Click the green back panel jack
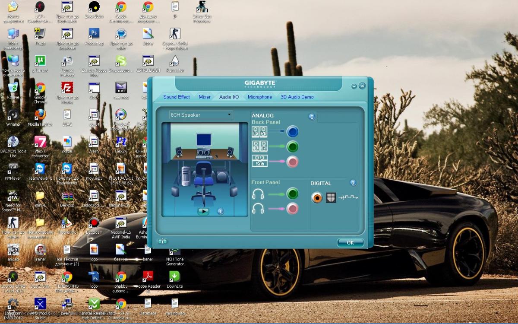 [x=293, y=147]
